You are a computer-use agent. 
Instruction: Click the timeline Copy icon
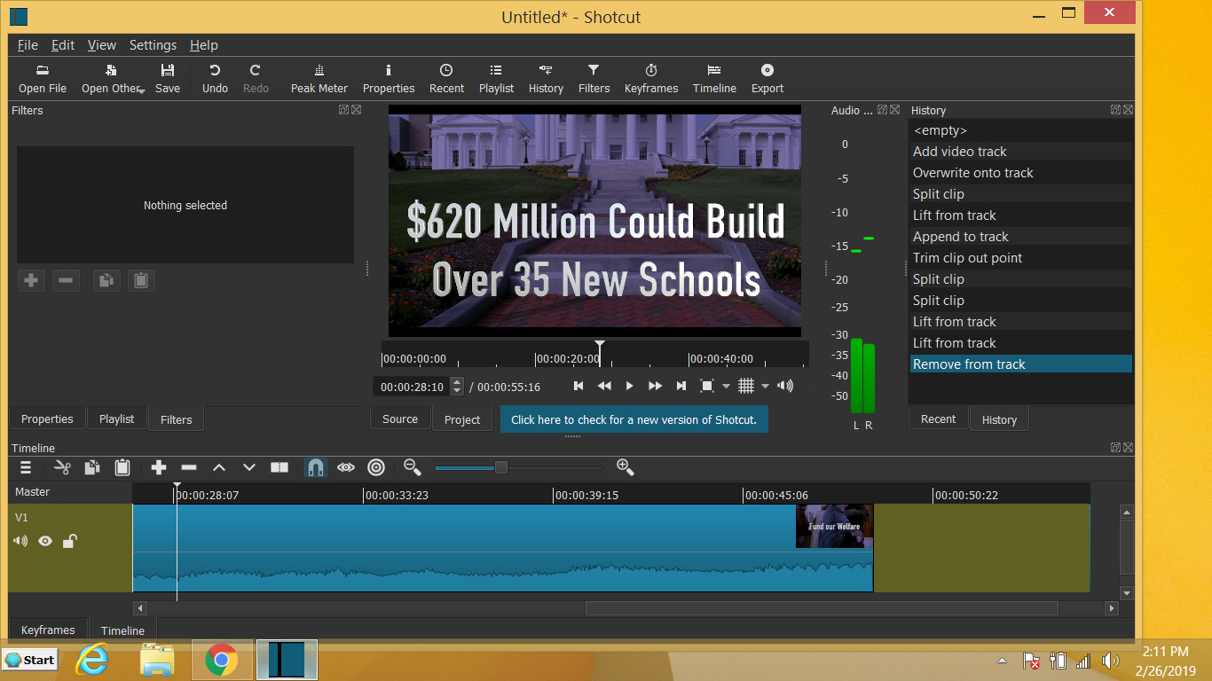point(92,467)
